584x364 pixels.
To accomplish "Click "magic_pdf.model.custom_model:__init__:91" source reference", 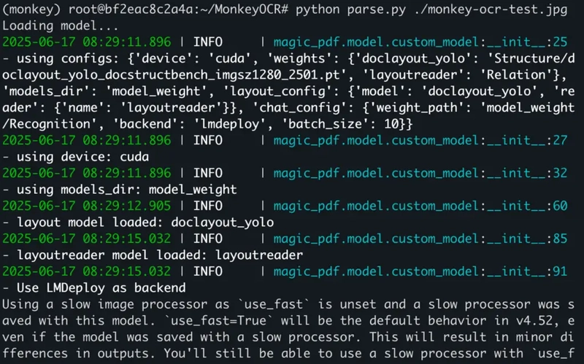I will click(420, 271).
